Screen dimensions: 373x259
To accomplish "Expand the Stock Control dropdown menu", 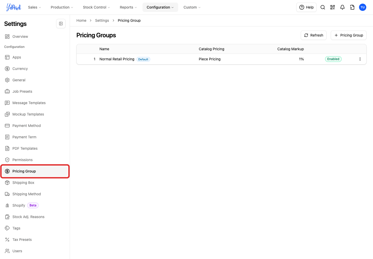I will pyautogui.click(x=96, y=7).
